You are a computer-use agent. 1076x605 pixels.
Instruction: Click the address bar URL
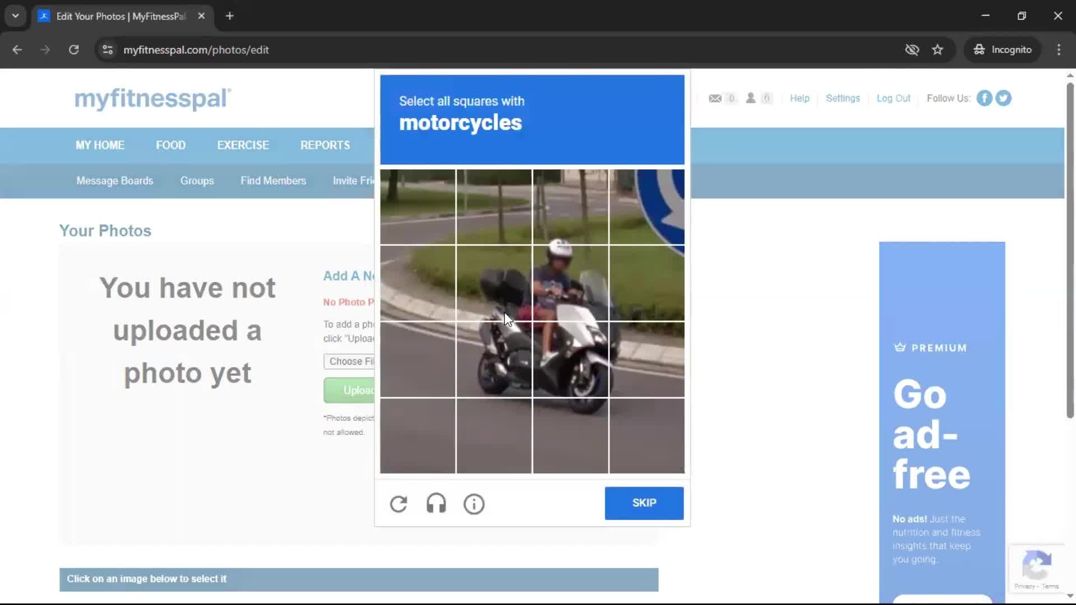(196, 50)
